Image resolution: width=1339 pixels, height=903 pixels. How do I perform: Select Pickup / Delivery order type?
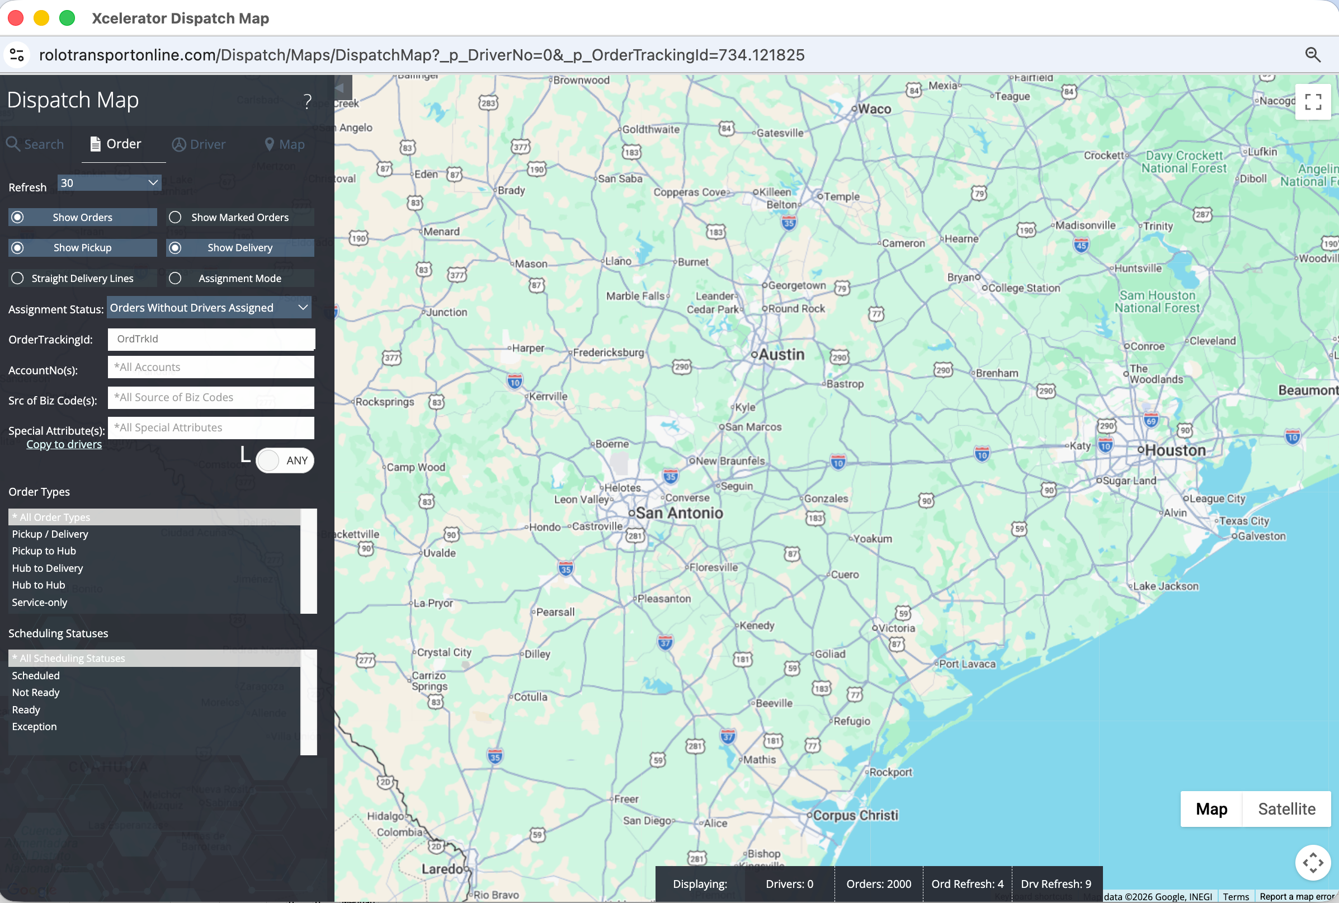[x=154, y=534]
